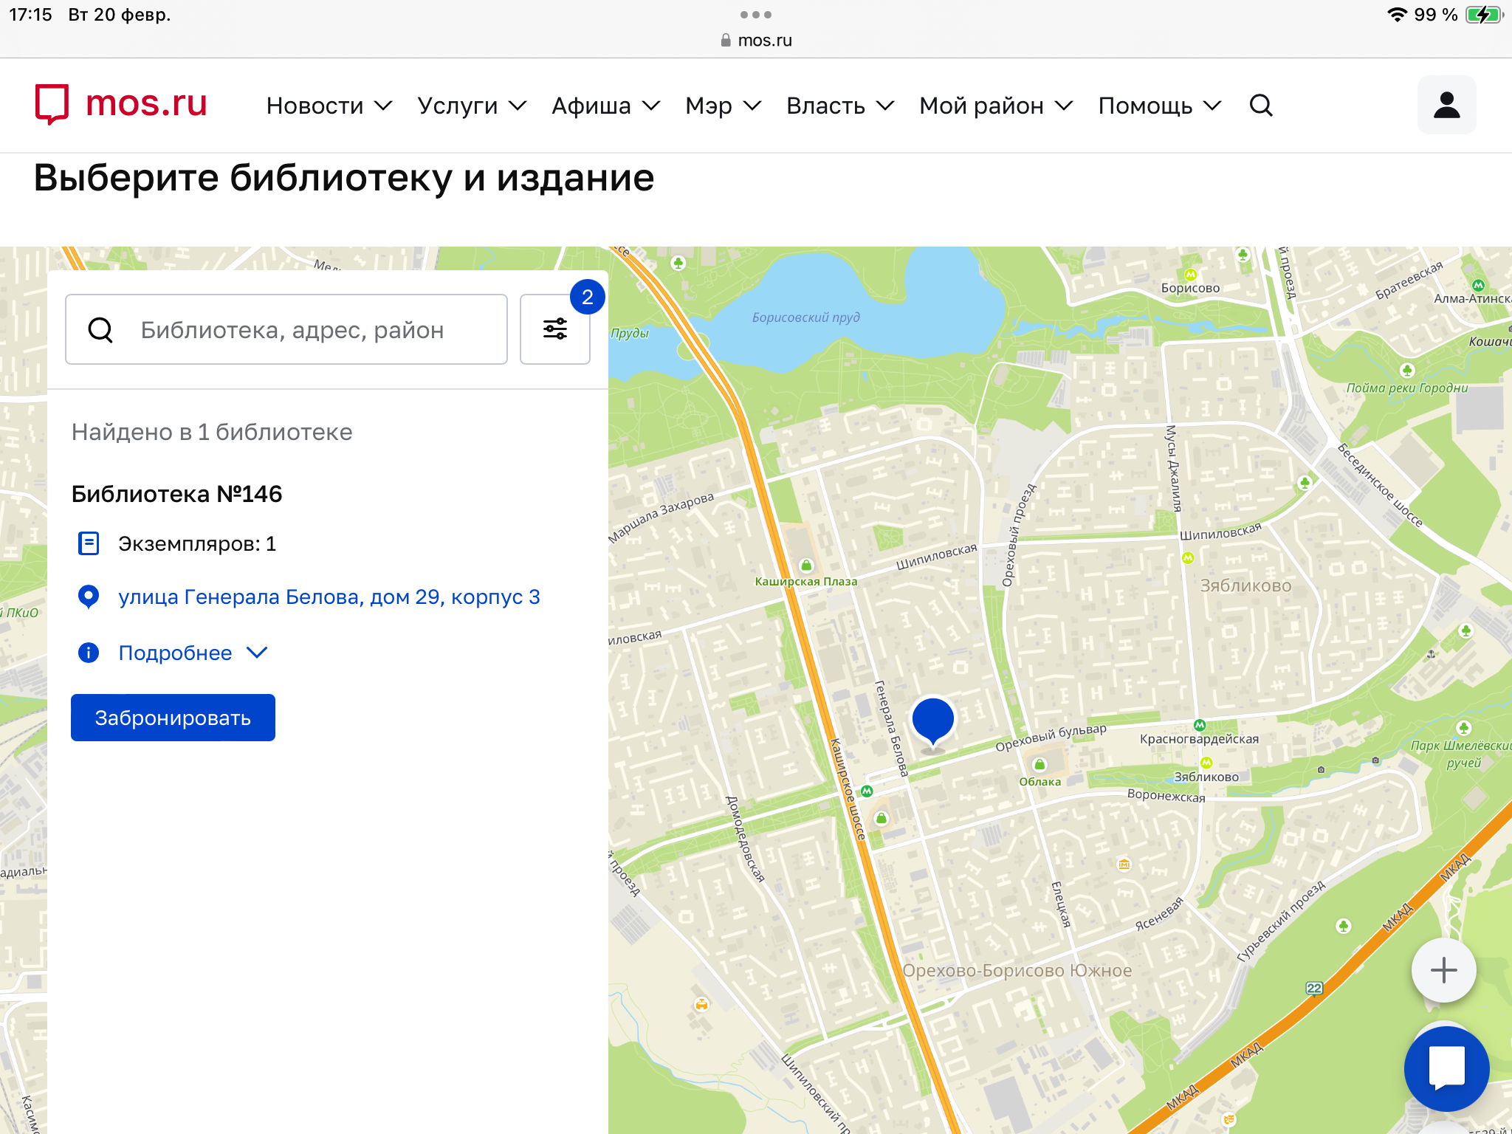The image size is (1512, 1134).
Task: Select the Красногвардейская metro icon
Action: [x=1200, y=725]
